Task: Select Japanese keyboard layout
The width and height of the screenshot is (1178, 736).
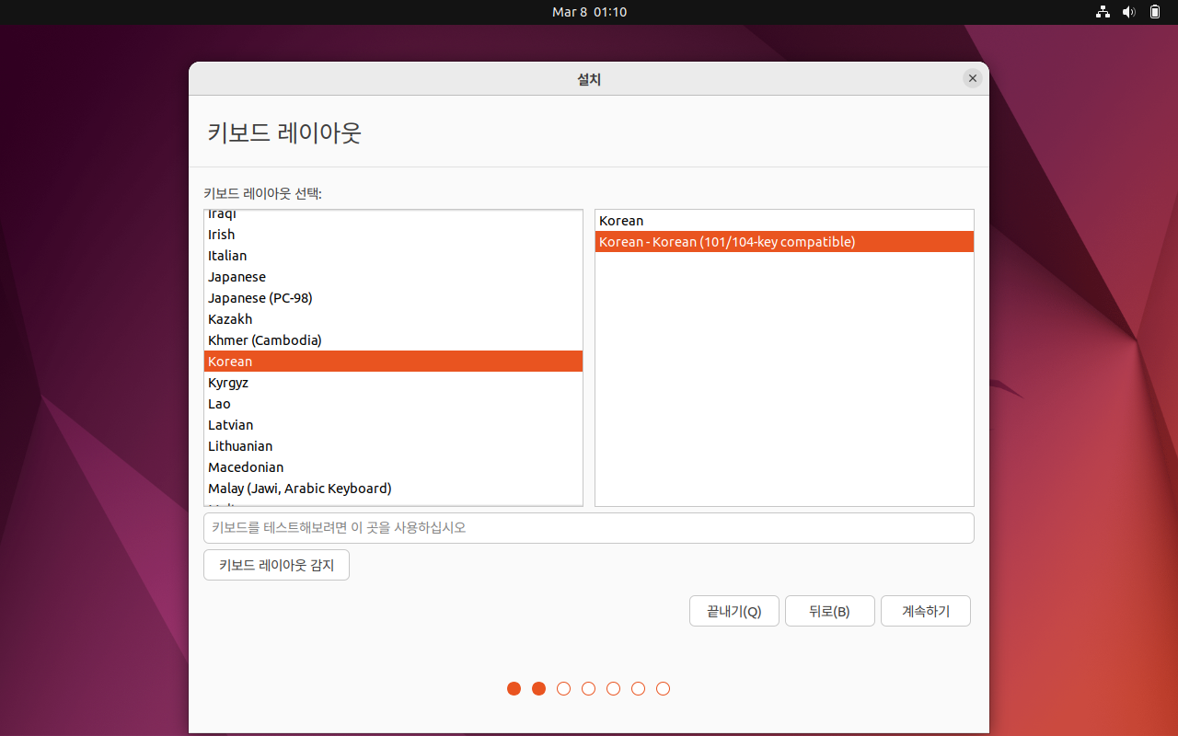Action: [x=393, y=277]
